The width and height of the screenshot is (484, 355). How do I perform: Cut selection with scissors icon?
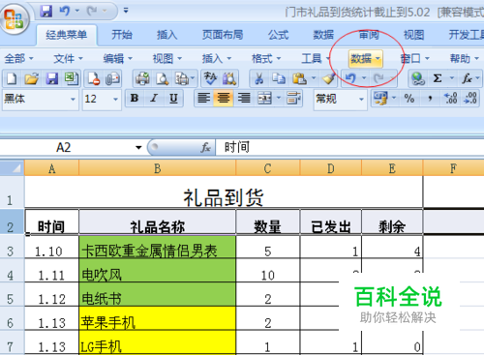coord(259,78)
